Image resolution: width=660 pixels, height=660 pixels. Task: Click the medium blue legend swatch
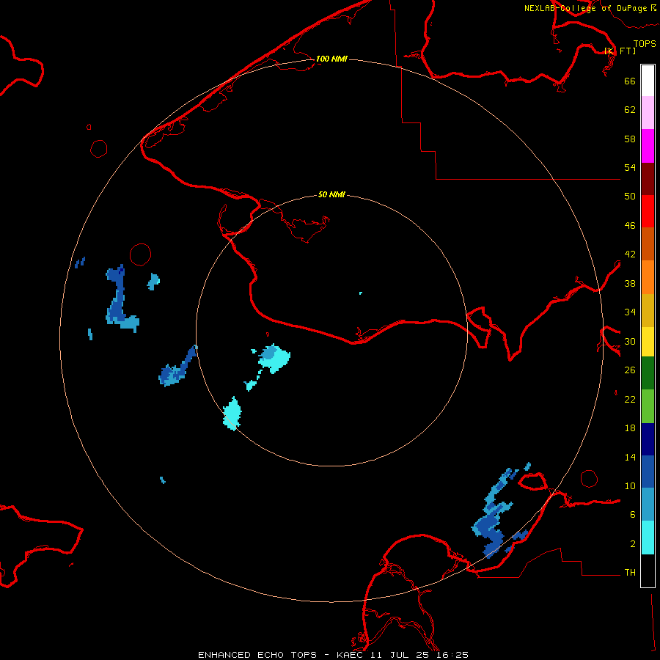648,472
